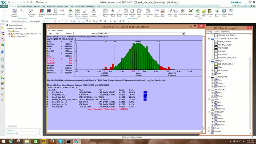Open the Move List
Image resolution: width=256 pixels, height=144 pixels.
click(126, 13)
